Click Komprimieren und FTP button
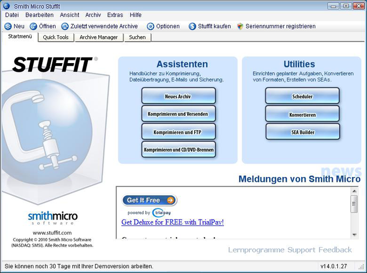This screenshot has width=367, height=273. (x=178, y=132)
